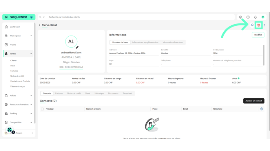The height and width of the screenshot is (151, 270).
Task: Click the search magnifier icon
Action: [40, 17]
